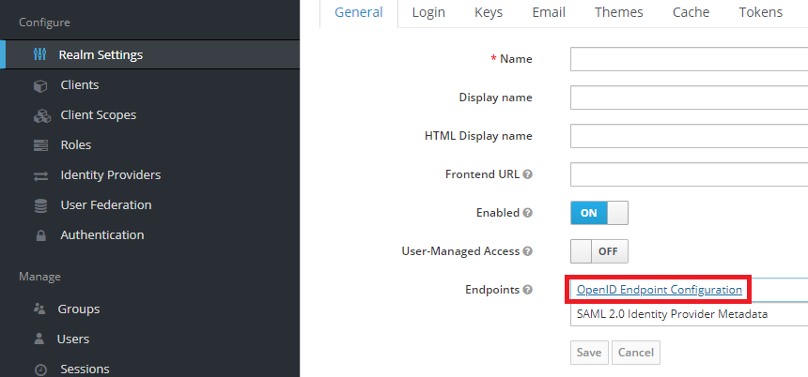The height and width of the screenshot is (377, 808).
Task: Switch to the Login tab
Action: (428, 12)
